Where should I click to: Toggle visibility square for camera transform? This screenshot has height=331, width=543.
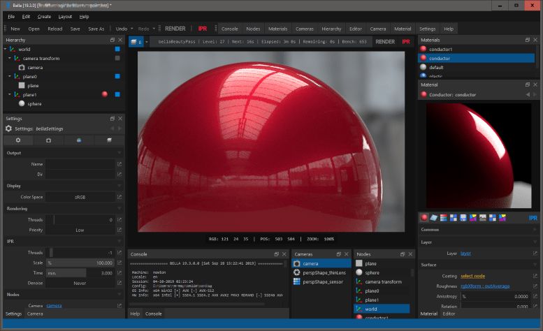(x=117, y=59)
